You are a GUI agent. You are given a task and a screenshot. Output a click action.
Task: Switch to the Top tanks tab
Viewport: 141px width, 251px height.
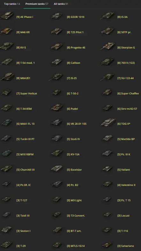click(x=12, y=4)
